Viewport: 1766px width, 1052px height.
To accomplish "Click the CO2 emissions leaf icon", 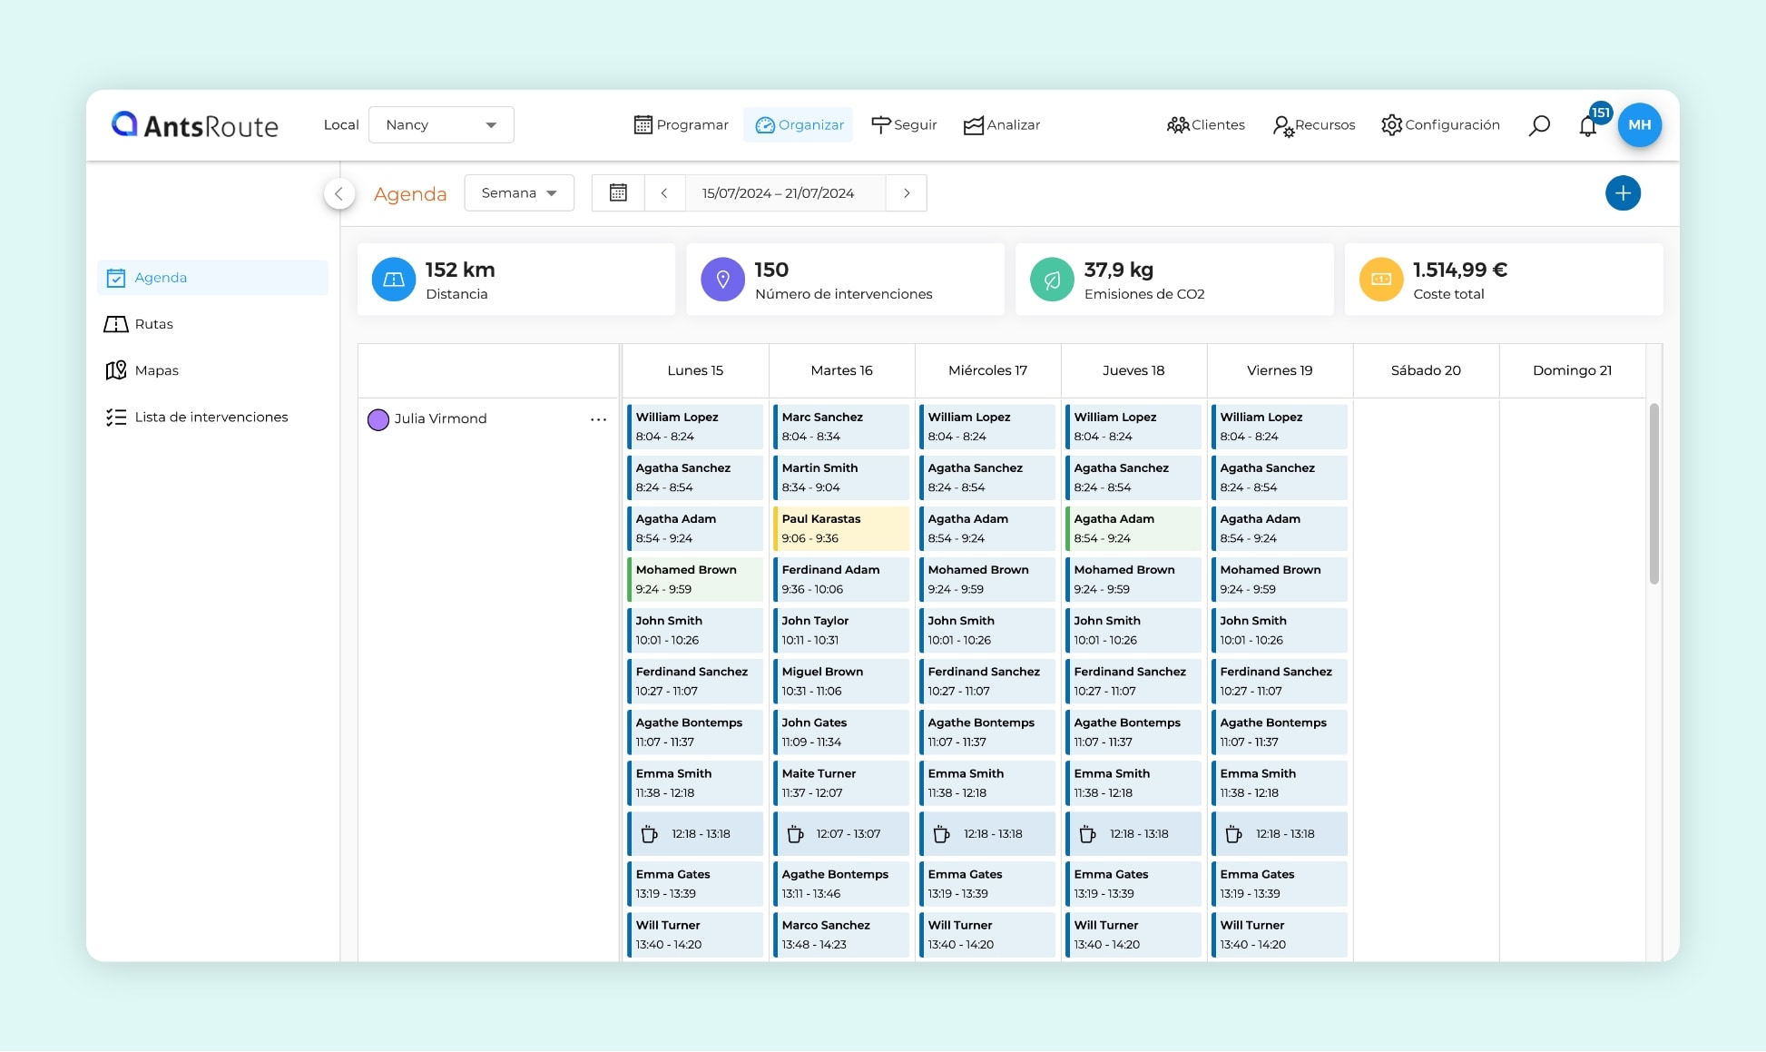I will (1052, 280).
